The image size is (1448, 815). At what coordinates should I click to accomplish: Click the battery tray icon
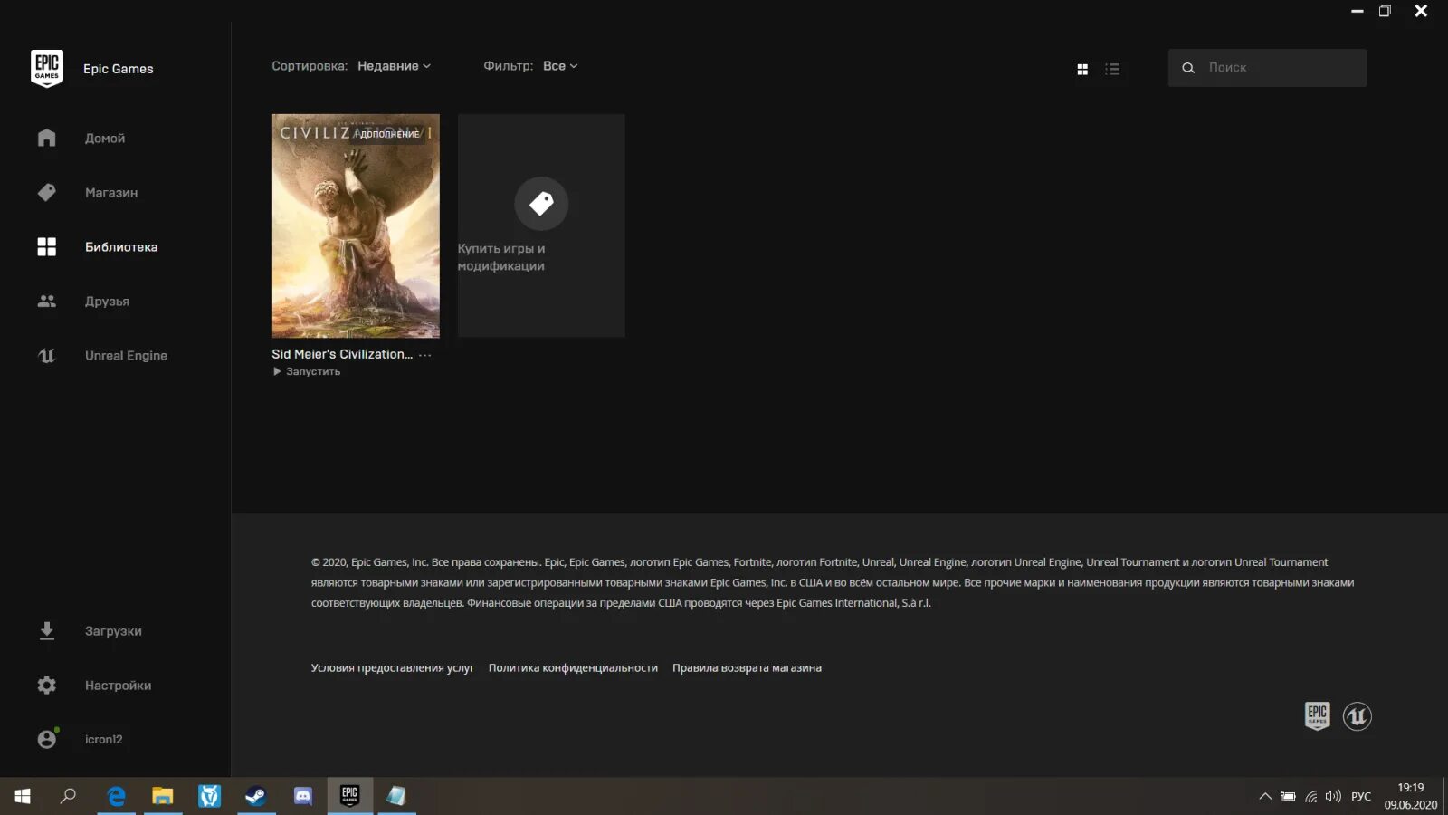(1288, 797)
